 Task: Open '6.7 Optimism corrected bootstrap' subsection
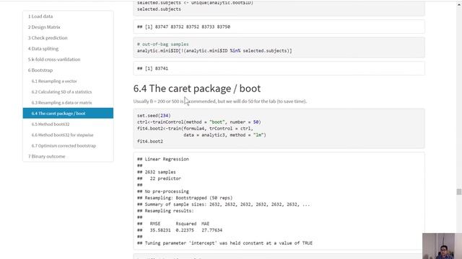64,145
